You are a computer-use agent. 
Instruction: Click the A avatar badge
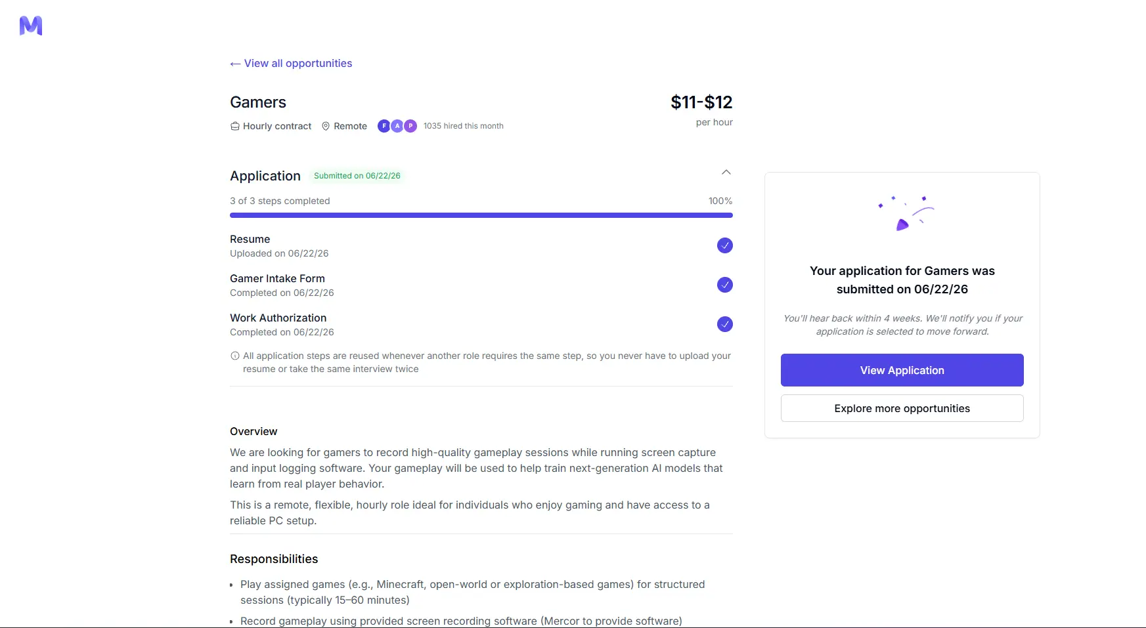(x=397, y=126)
